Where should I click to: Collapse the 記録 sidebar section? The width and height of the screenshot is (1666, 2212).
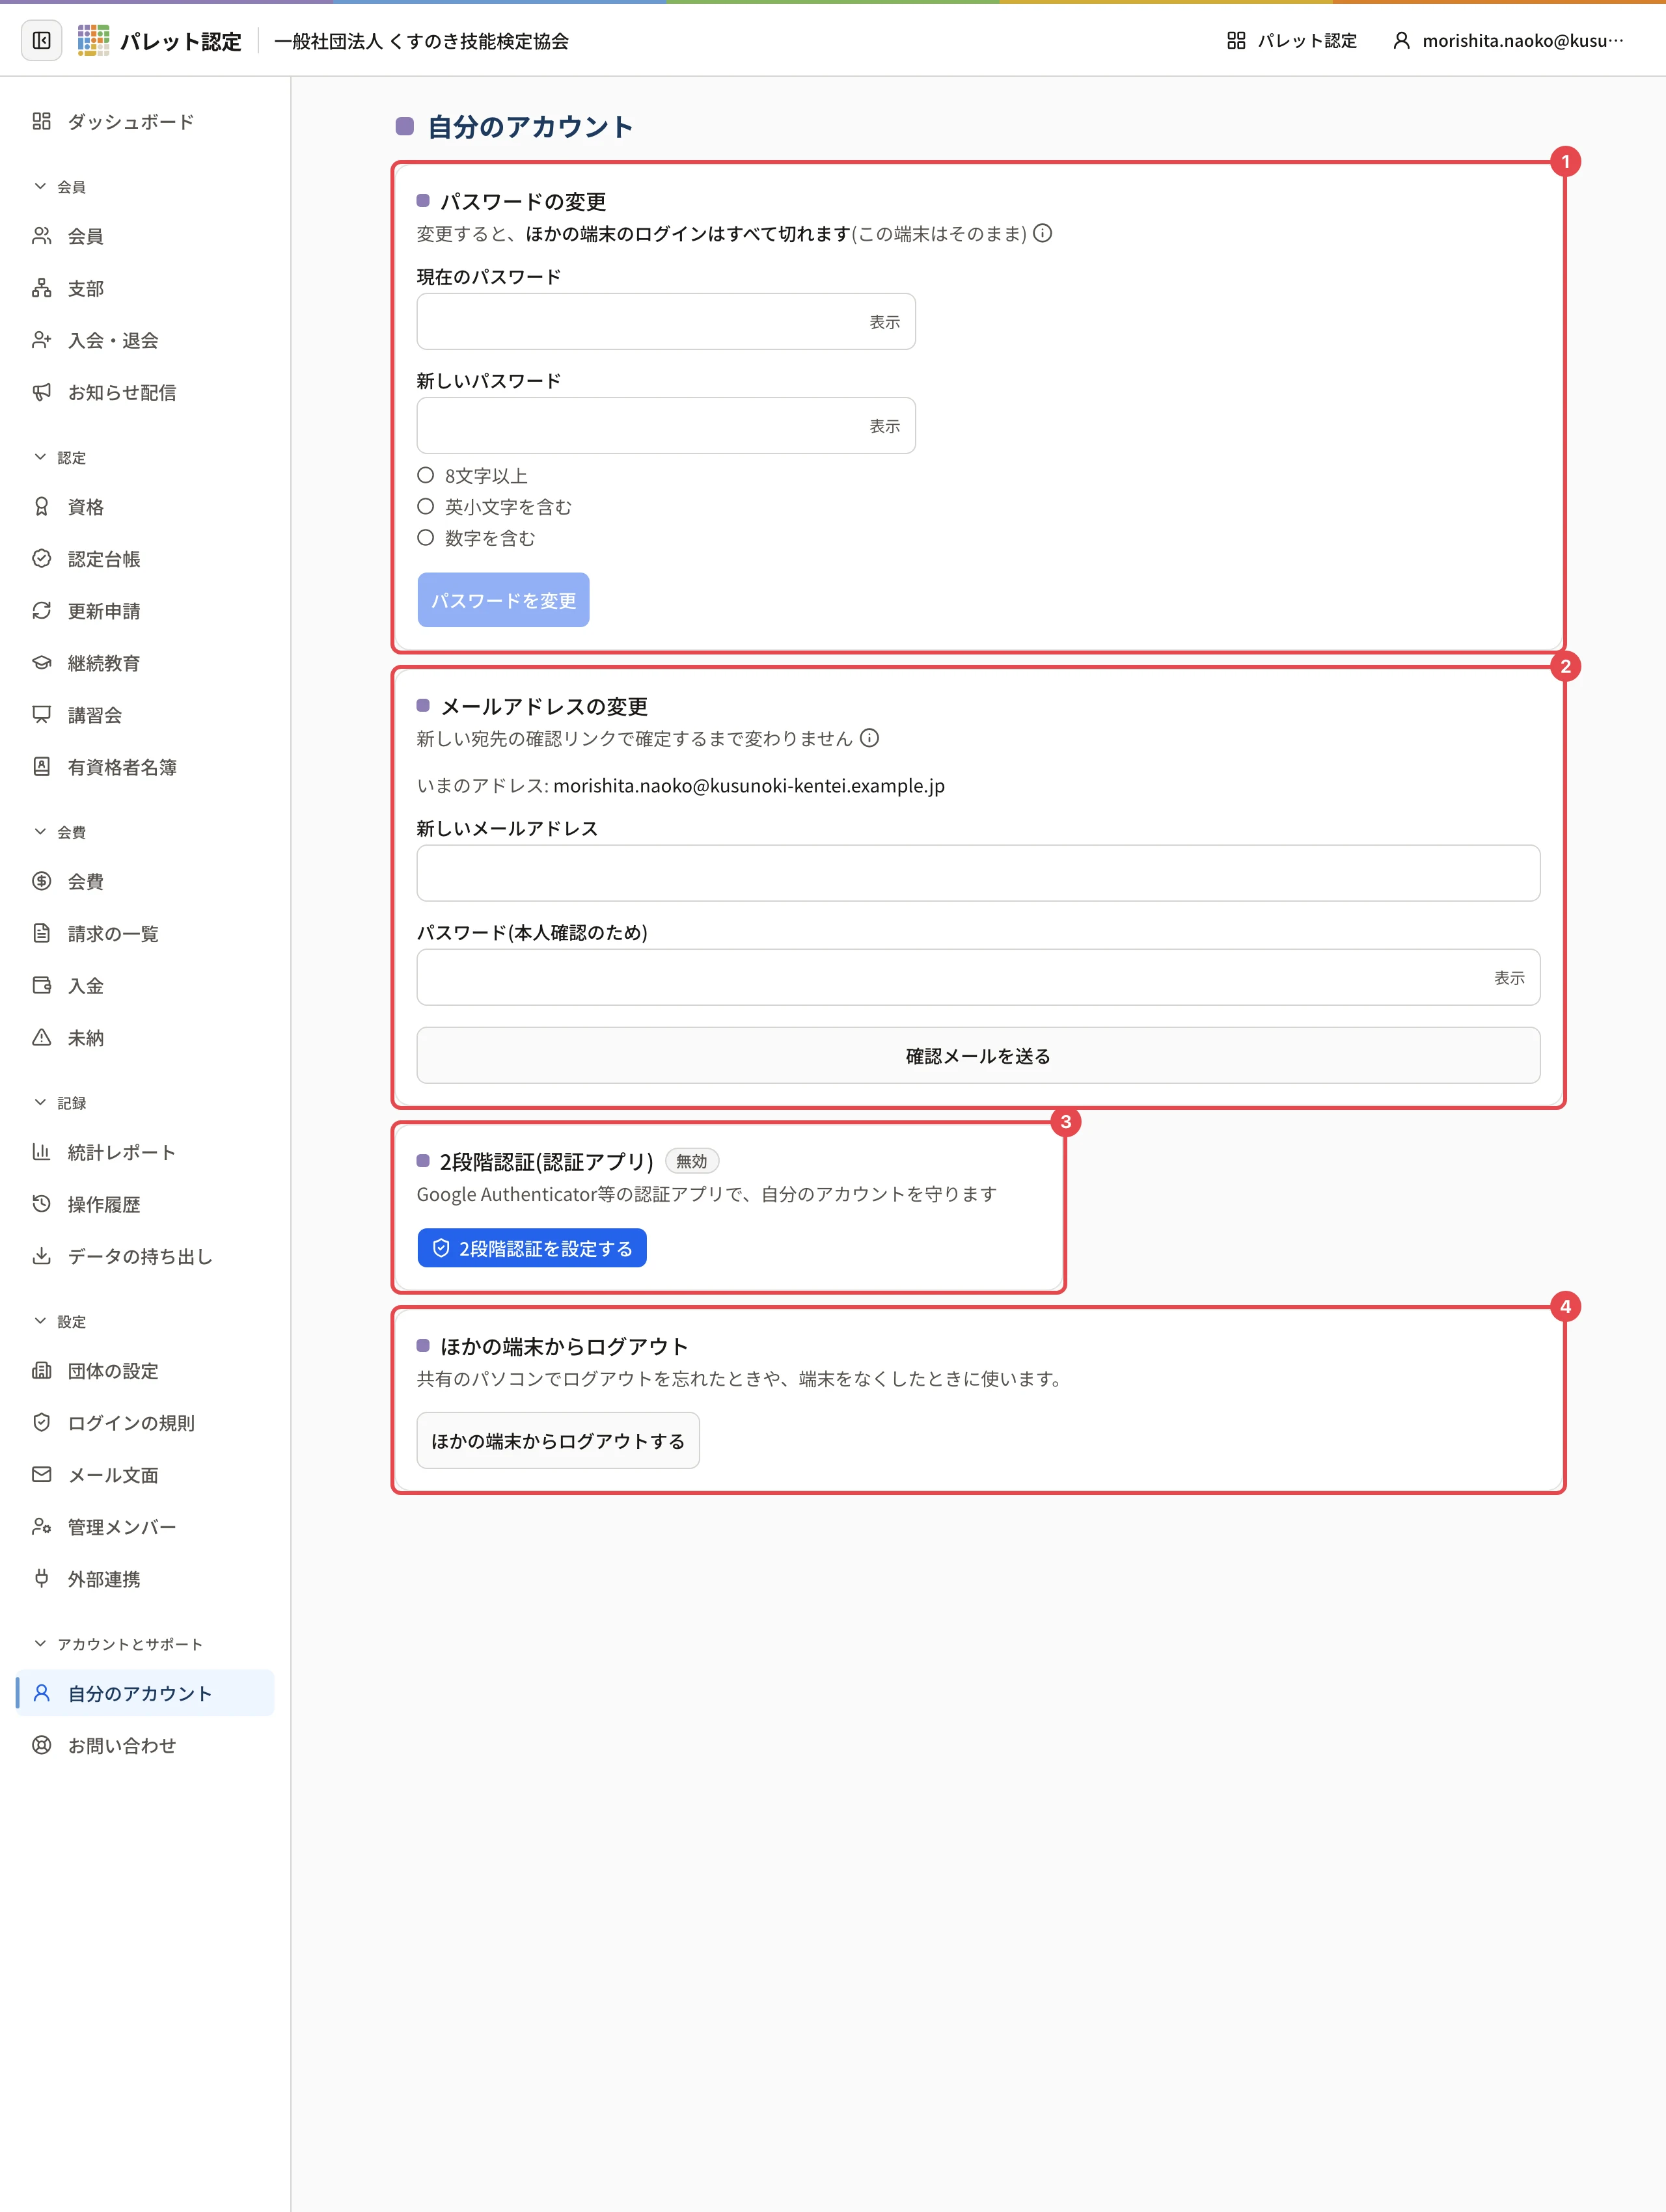click(x=60, y=1103)
